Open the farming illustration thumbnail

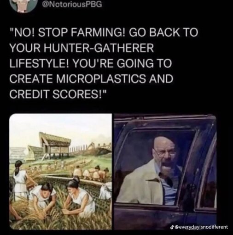click(x=61, y=171)
